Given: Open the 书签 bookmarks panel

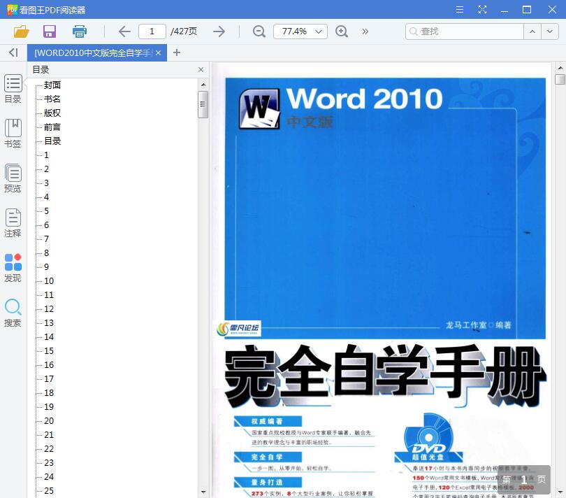Looking at the screenshot, I should (13, 134).
